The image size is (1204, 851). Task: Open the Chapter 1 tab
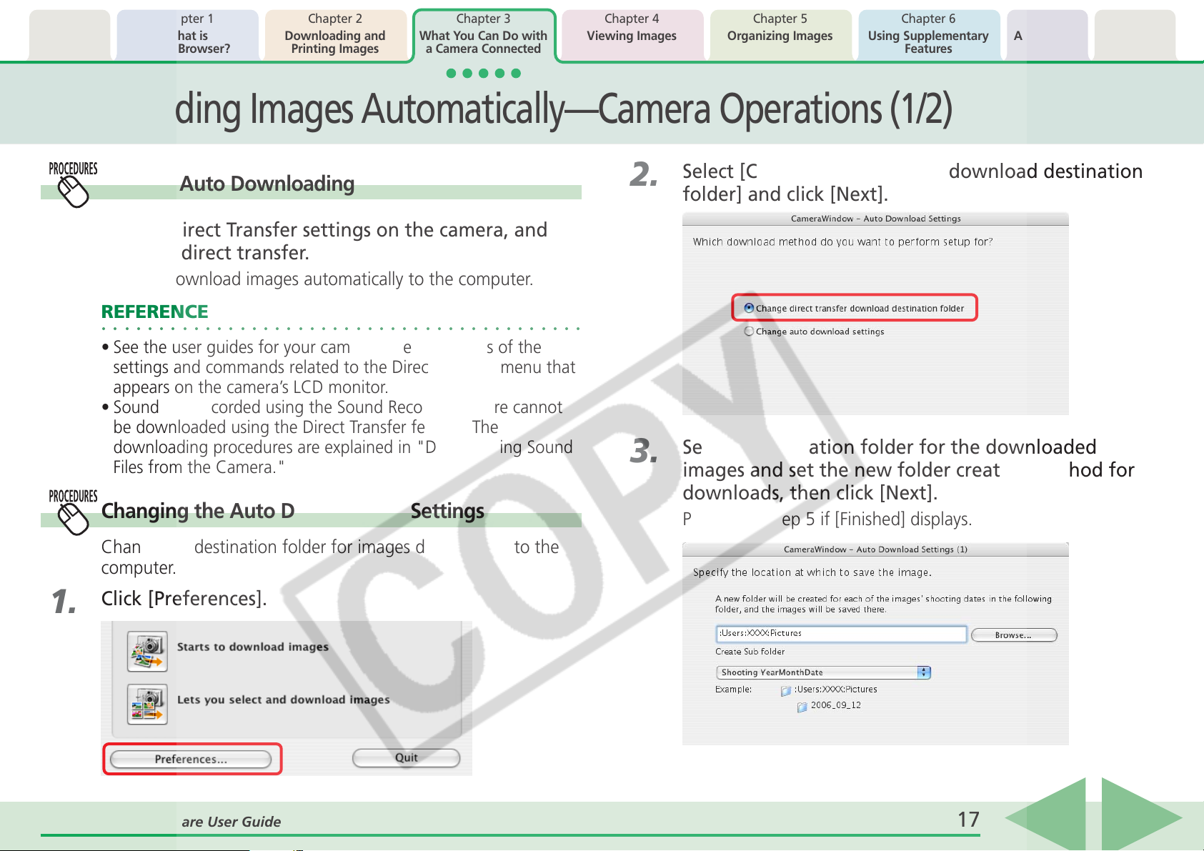187,34
